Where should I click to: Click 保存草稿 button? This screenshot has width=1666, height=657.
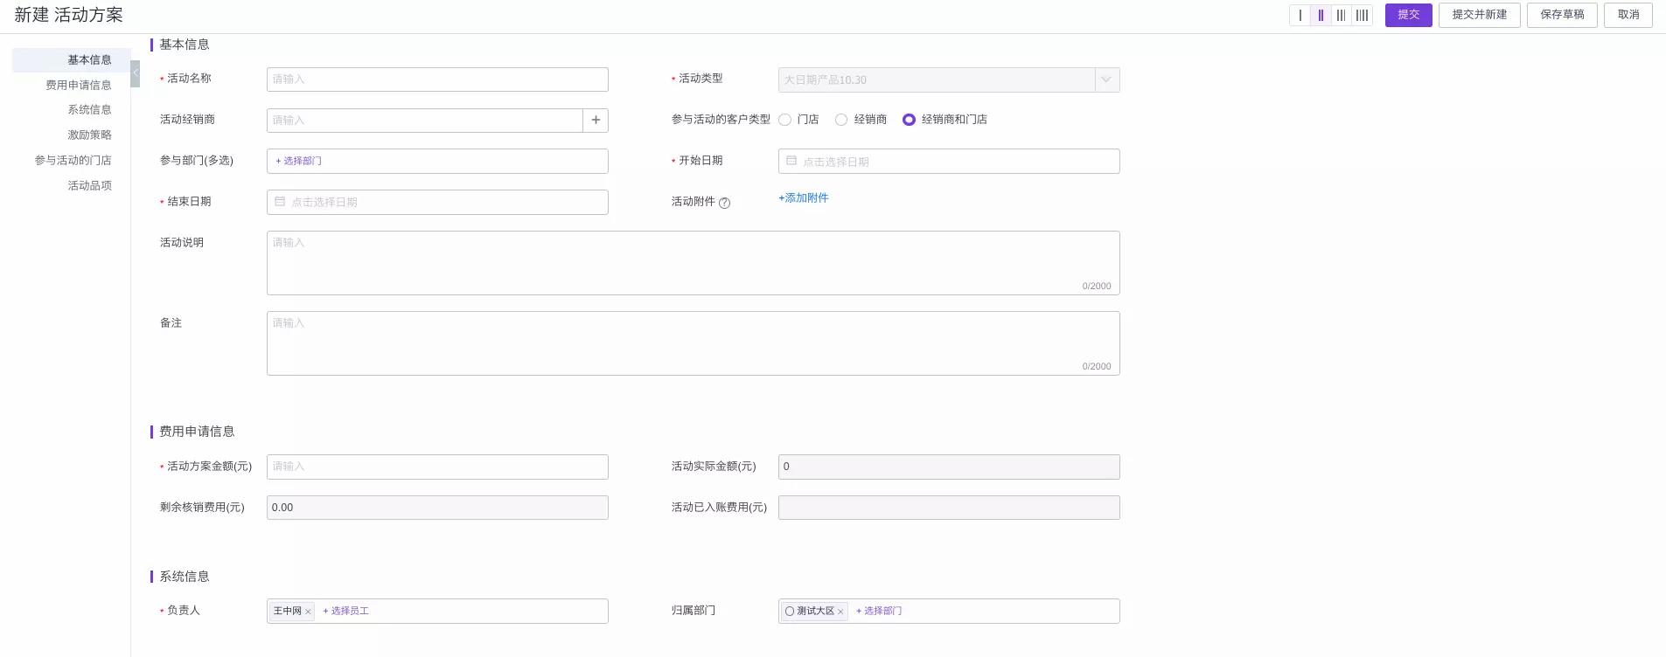click(1562, 15)
